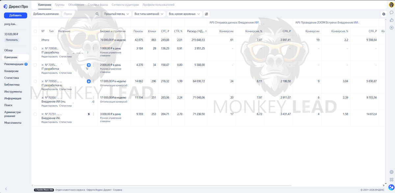Open Конверсии in the left sidebar
Screen dimensions: 395x193
[11, 71]
